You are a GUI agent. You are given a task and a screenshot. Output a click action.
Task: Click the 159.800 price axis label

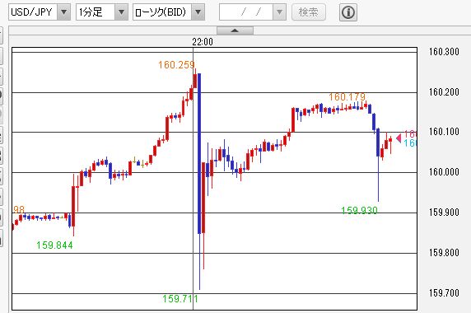pos(444,252)
